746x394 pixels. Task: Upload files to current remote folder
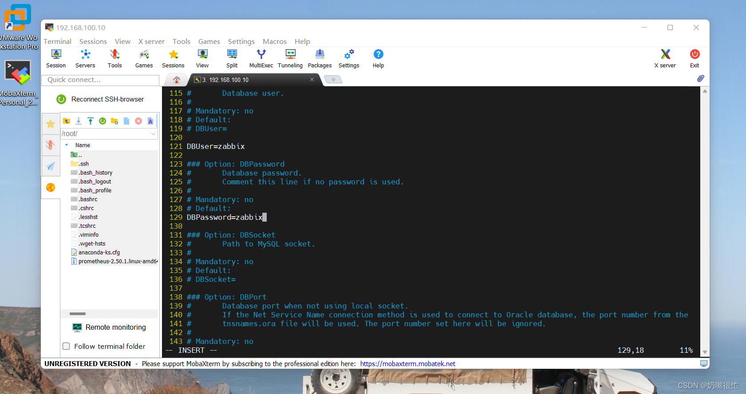(91, 121)
